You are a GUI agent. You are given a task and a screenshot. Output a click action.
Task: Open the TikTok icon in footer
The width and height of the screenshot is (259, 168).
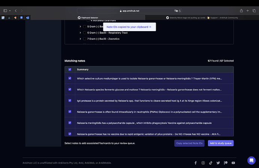(211, 163)
